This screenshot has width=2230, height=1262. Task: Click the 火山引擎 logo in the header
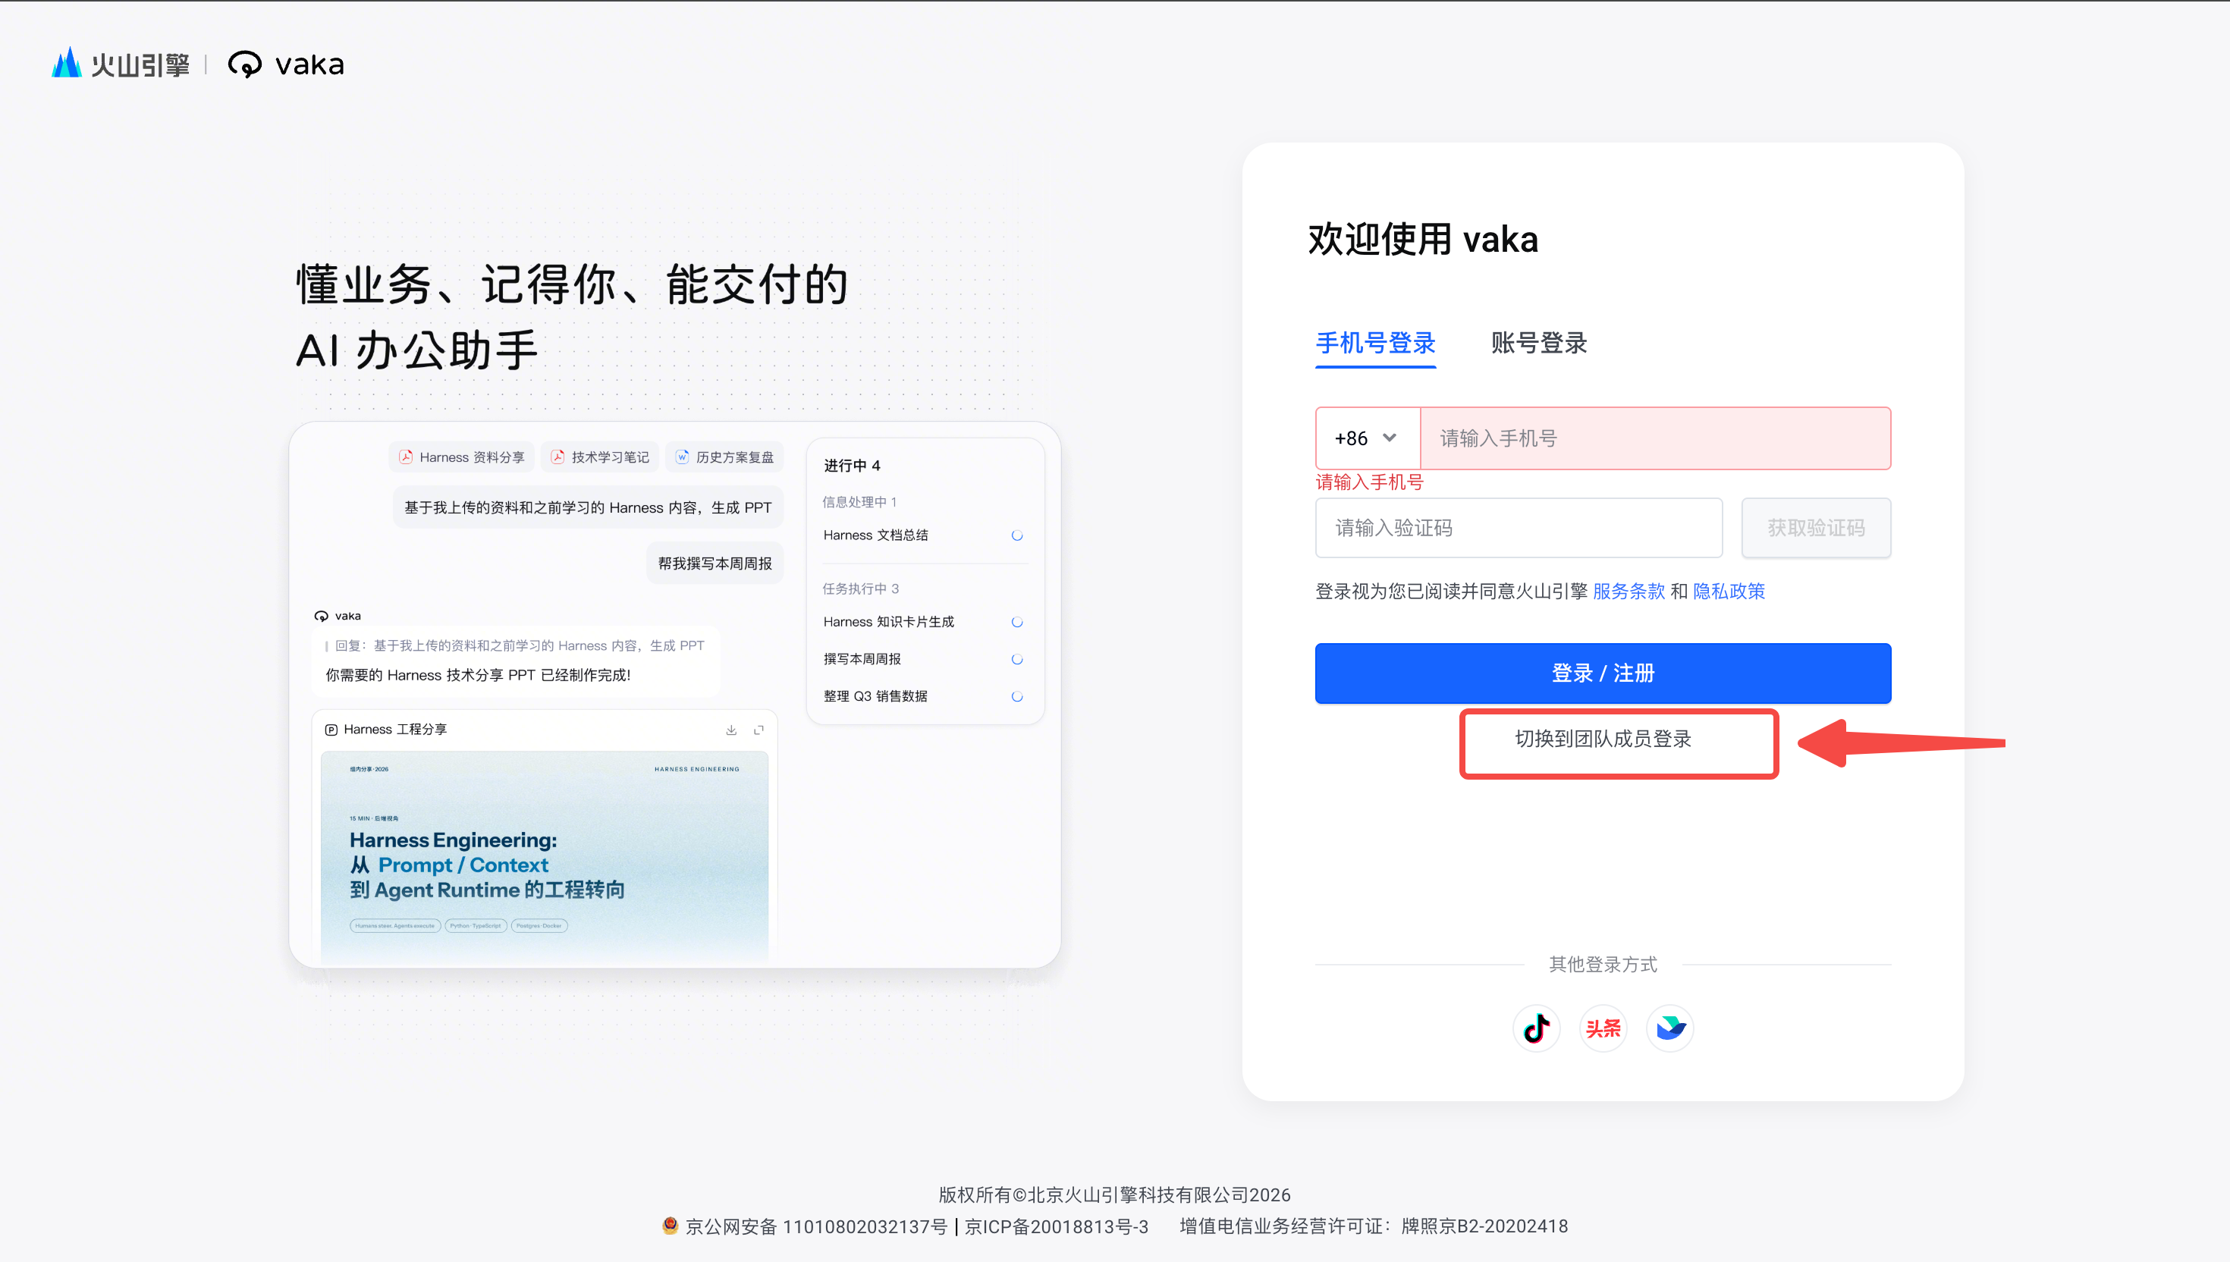pos(121,64)
